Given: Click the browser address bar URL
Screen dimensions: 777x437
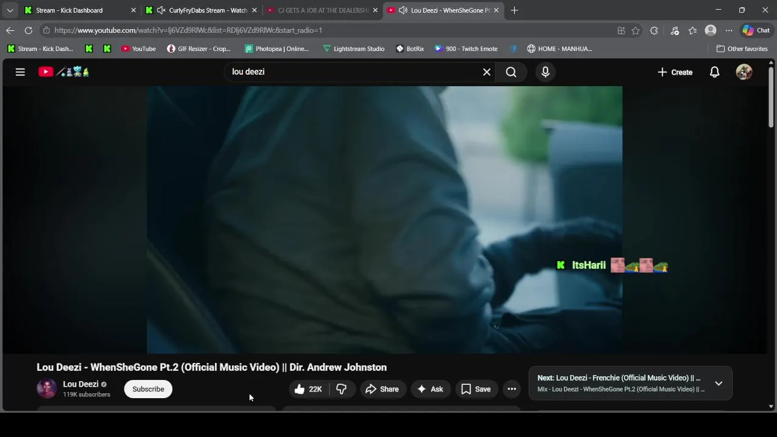Looking at the screenshot, I should [188, 30].
